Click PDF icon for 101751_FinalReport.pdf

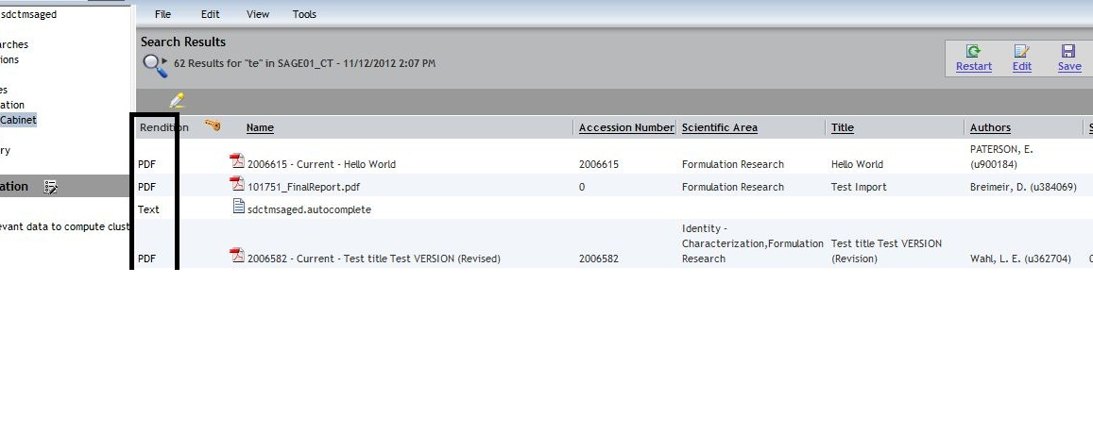237,184
